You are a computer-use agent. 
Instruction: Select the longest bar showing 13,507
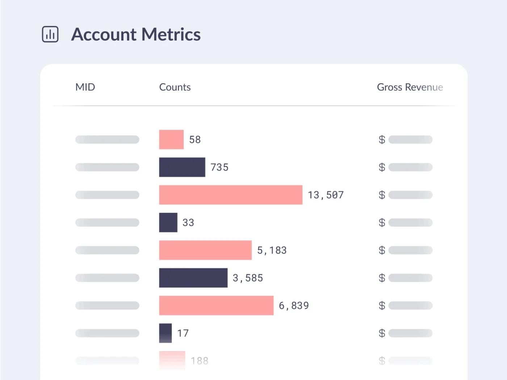pos(231,195)
